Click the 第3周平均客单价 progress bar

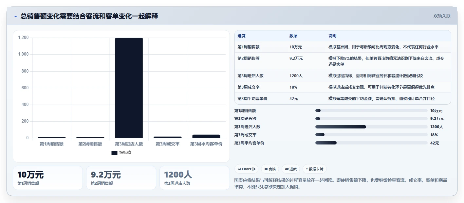coord(371,143)
